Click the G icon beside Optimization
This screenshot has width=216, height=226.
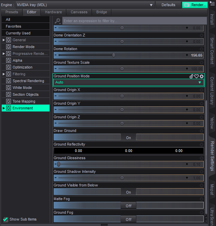click(x=9, y=67)
